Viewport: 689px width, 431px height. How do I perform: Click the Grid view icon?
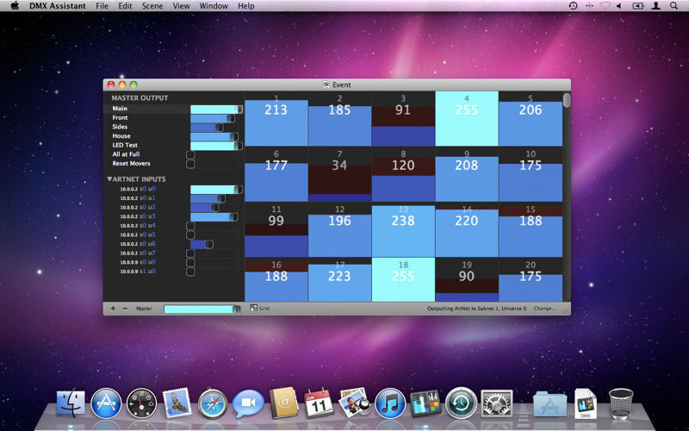pyautogui.click(x=254, y=308)
